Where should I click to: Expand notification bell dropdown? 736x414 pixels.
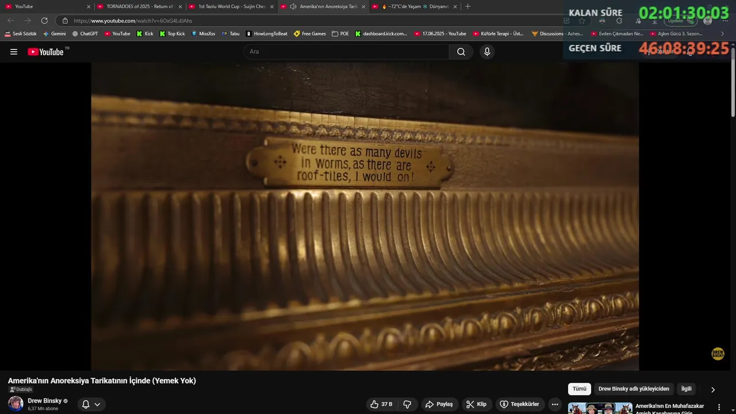point(91,404)
